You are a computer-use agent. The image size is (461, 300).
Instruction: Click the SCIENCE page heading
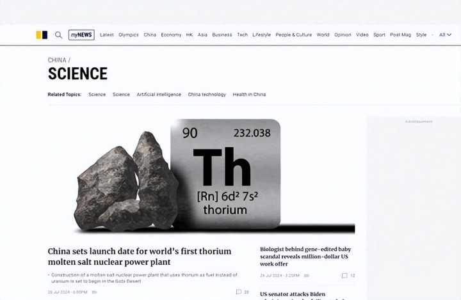(x=77, y=74)
